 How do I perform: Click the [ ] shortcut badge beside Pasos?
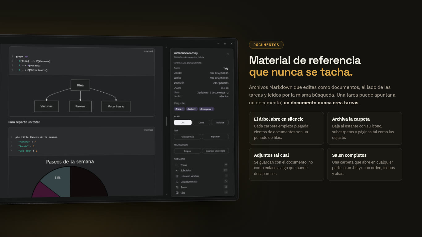[226, 187]
